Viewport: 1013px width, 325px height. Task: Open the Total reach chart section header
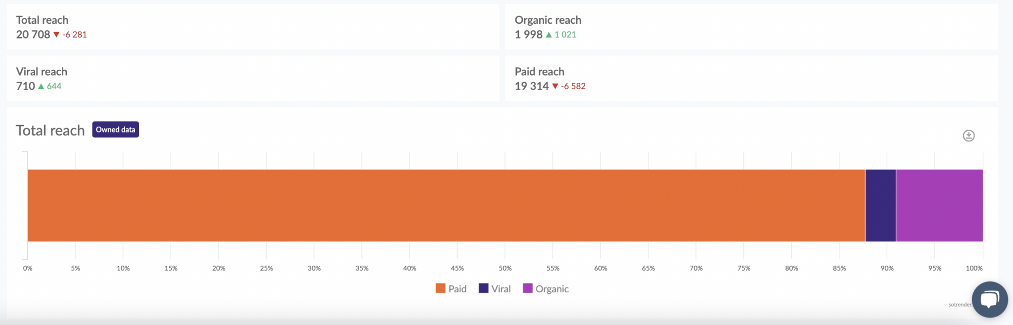50,130
